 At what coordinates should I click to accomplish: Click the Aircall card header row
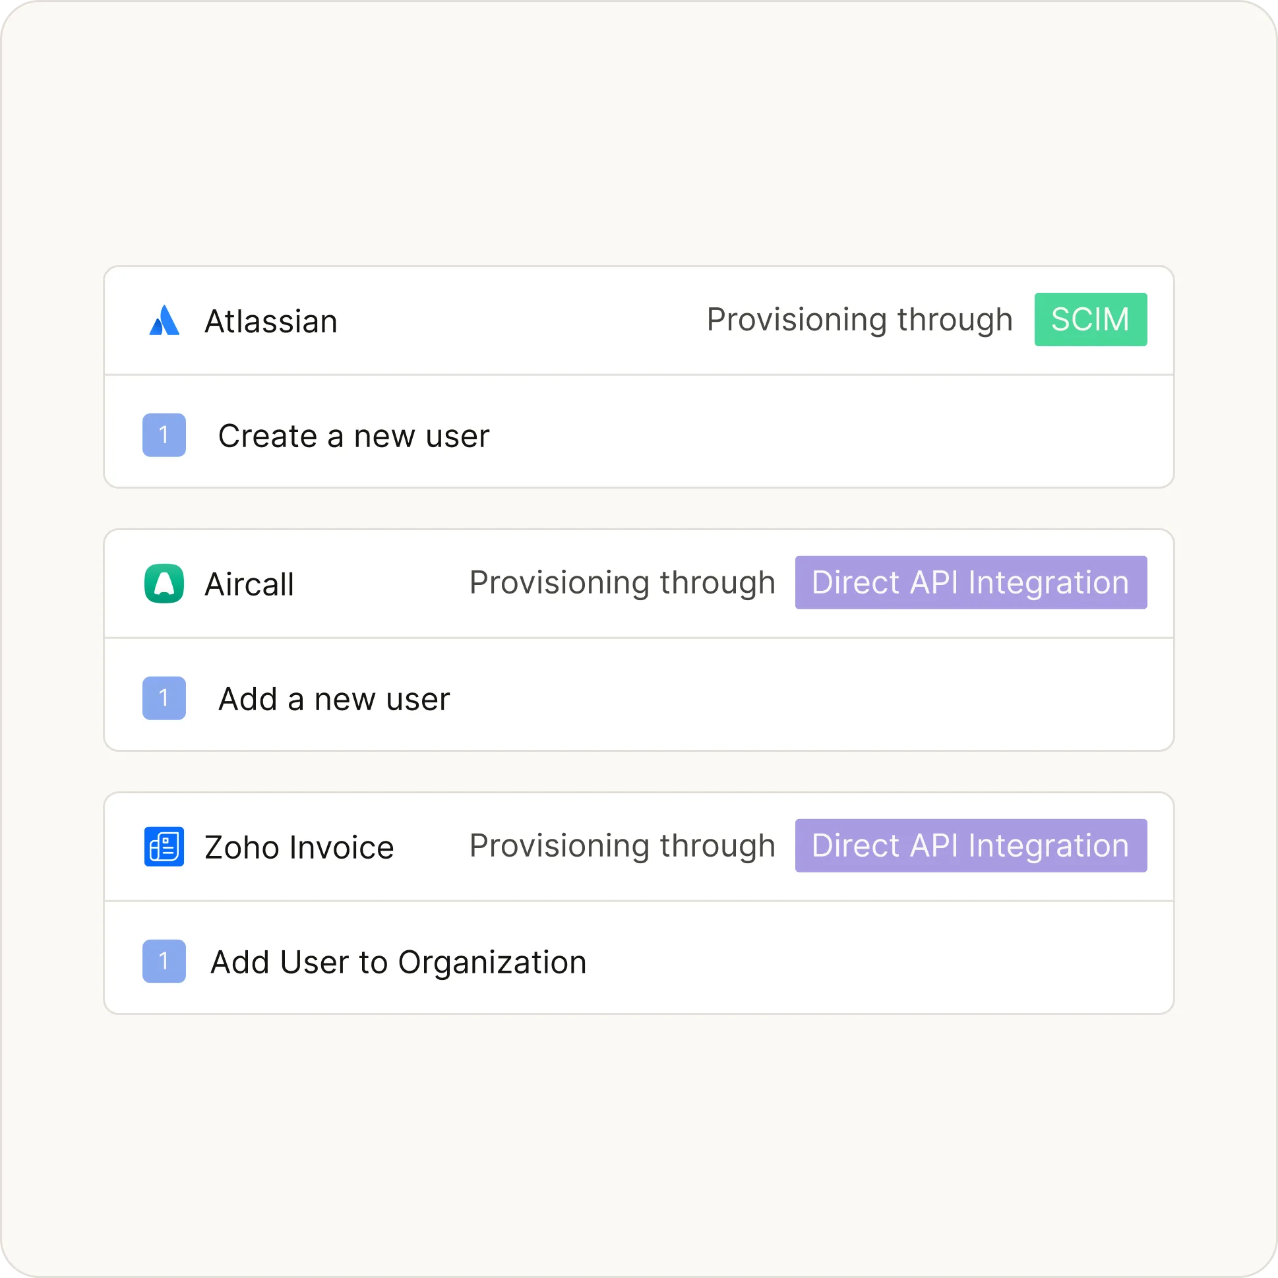639,584
